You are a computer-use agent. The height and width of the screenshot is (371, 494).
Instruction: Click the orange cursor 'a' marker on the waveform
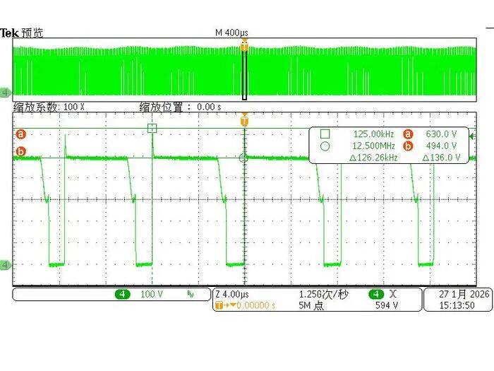coord(20,134)
